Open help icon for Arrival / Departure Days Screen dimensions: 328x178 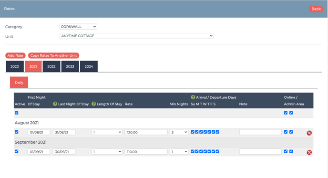[193, 97]
